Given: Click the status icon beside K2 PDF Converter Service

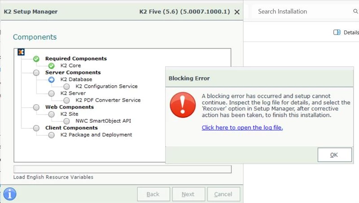Looking at the screenshot, I should [x=66, y=100].
